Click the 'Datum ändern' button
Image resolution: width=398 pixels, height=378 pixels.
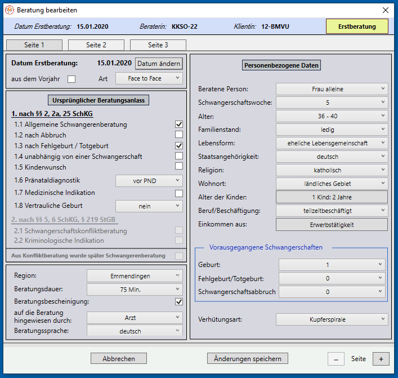click(x=159, y=63)
